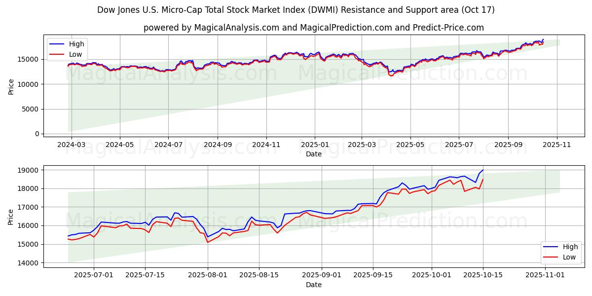Click the 2025-11 tick label on top chart

click(557, 145)
